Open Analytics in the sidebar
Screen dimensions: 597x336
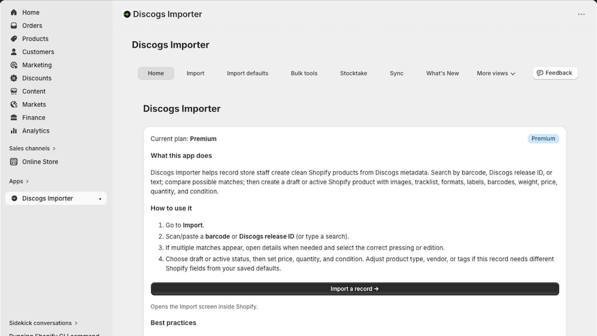(x=36, y=131)
